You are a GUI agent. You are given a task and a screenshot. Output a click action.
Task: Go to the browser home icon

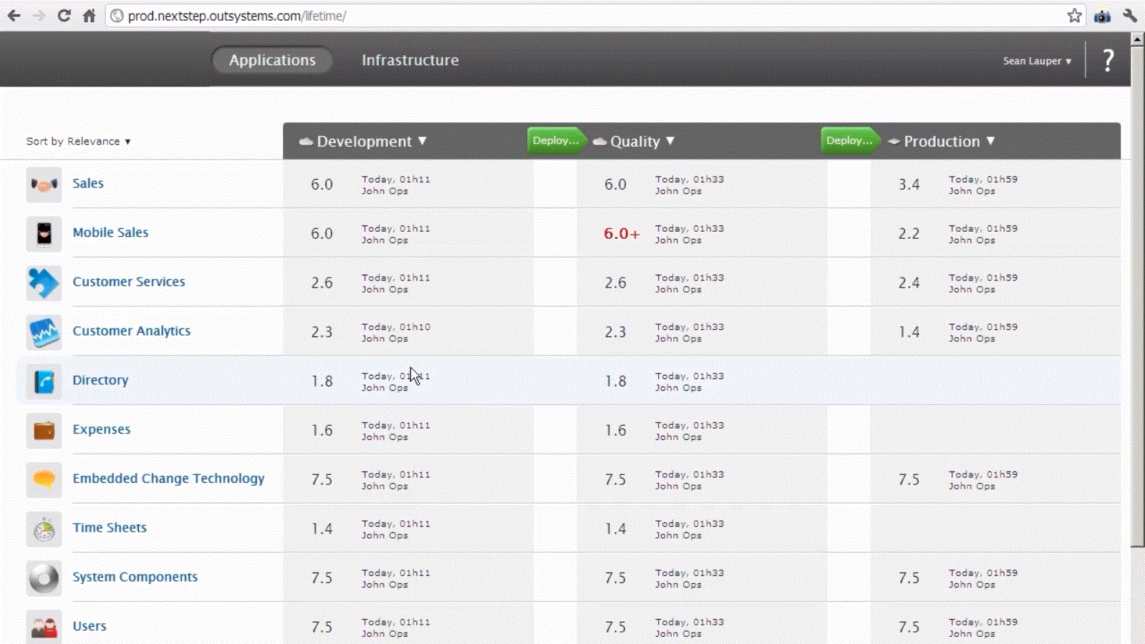tap(89, 16)
